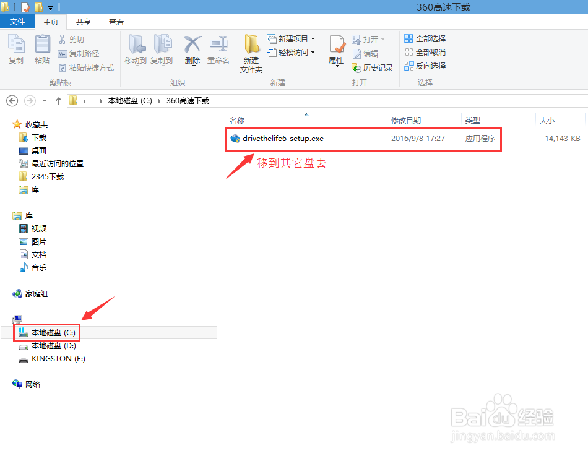Image resolution: width=588 pixels, height=456 pixels.
Task: Navigate up one folder level
Action: coord(58,100)
